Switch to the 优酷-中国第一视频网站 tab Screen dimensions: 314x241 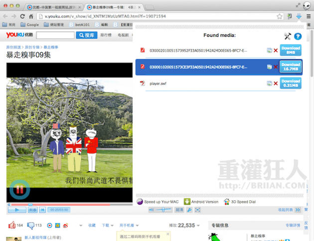pos(54,7)
